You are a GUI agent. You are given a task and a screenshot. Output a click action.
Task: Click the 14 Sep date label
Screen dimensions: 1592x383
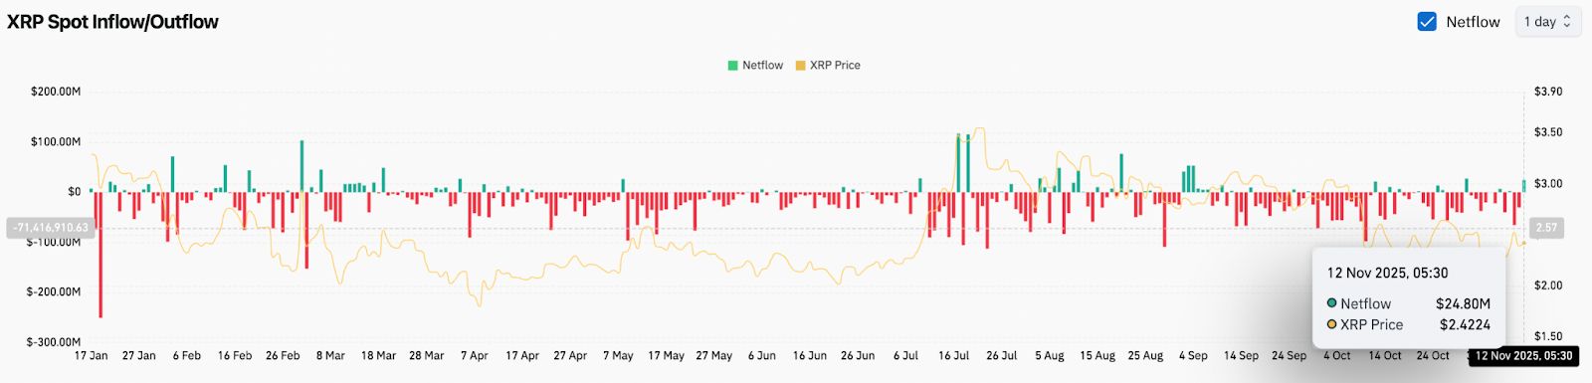(1241, 355)
